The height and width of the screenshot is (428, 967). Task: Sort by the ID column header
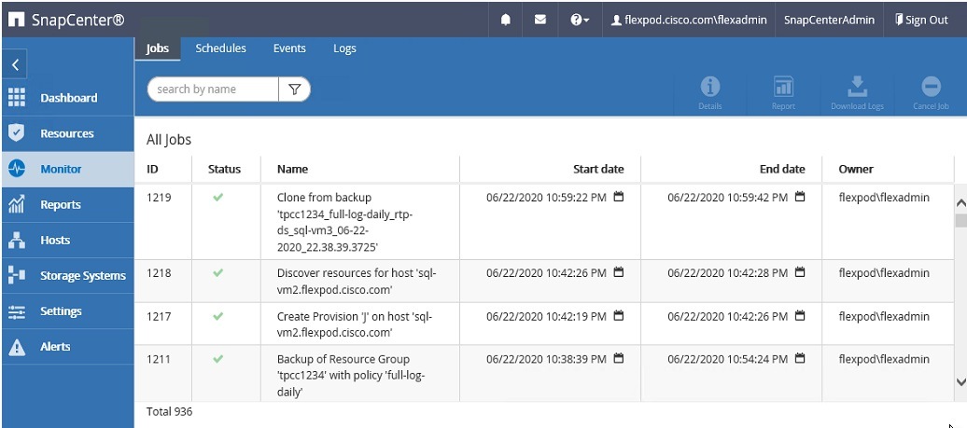(x=152, y=169)
